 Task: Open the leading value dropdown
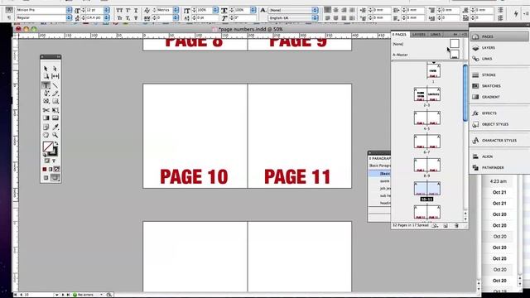107,17
